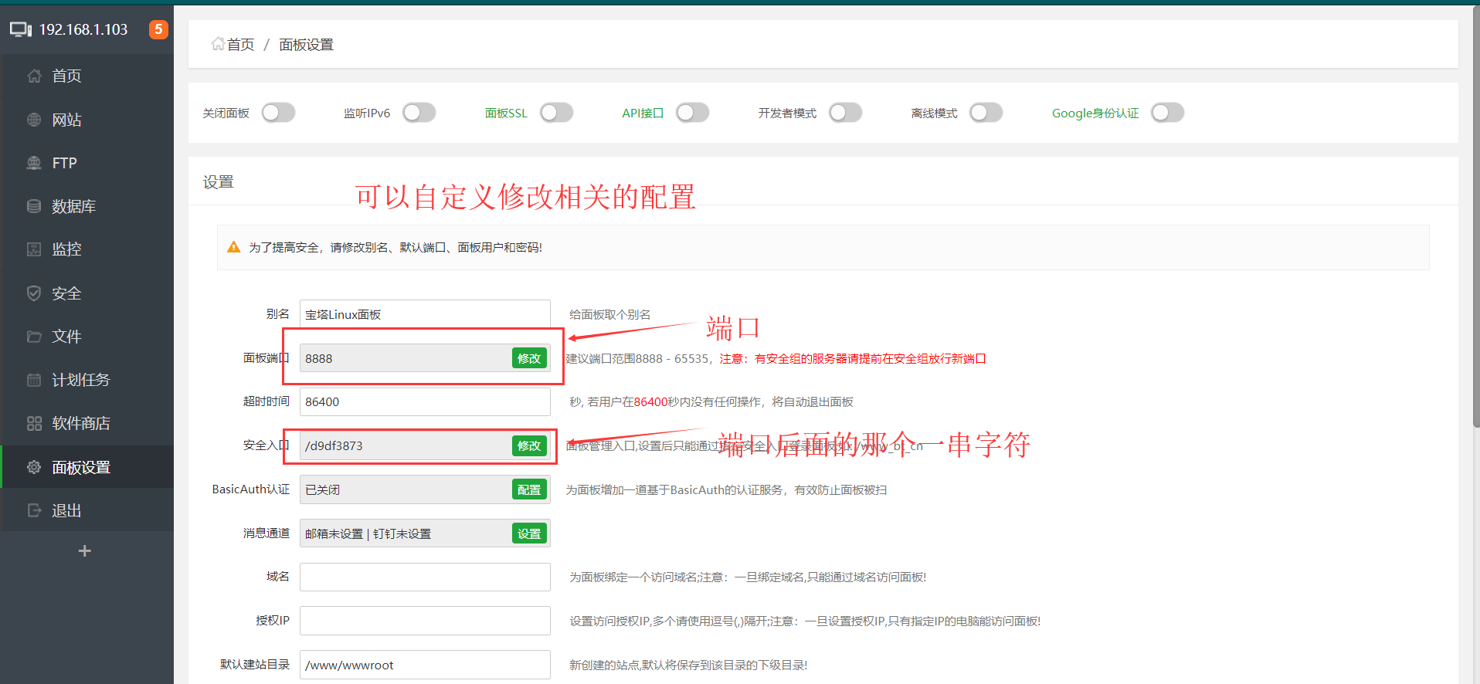Click 修改 button for 面板端口
The width and height of the screenshot is (1480, 684).
point(529,358)
